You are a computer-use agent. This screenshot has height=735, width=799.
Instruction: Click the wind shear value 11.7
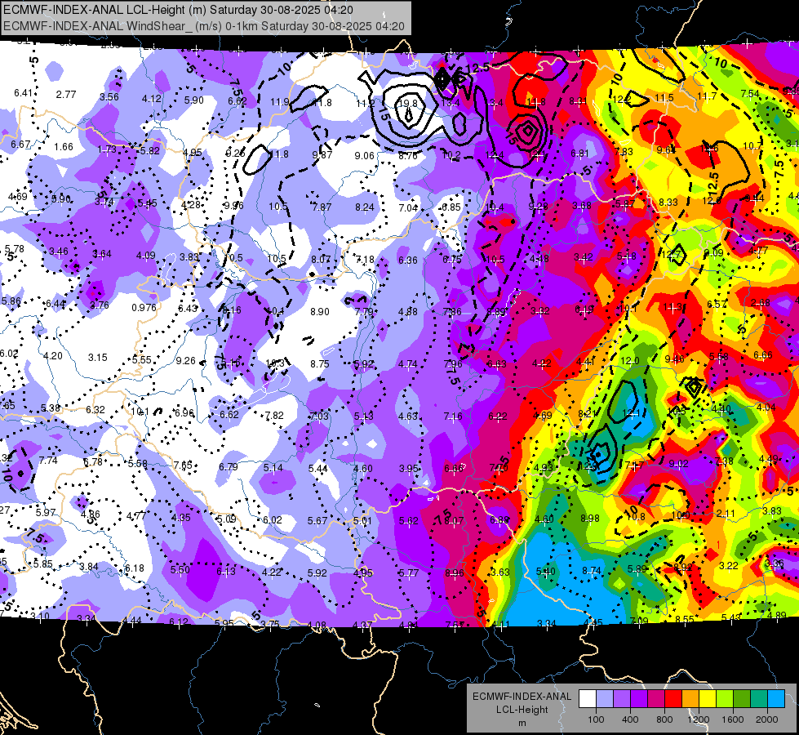707,96
